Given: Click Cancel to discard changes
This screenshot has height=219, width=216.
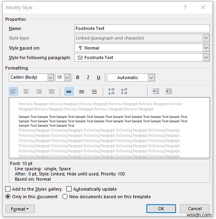Looking at the screenshot, I should [x=195, y=209].
